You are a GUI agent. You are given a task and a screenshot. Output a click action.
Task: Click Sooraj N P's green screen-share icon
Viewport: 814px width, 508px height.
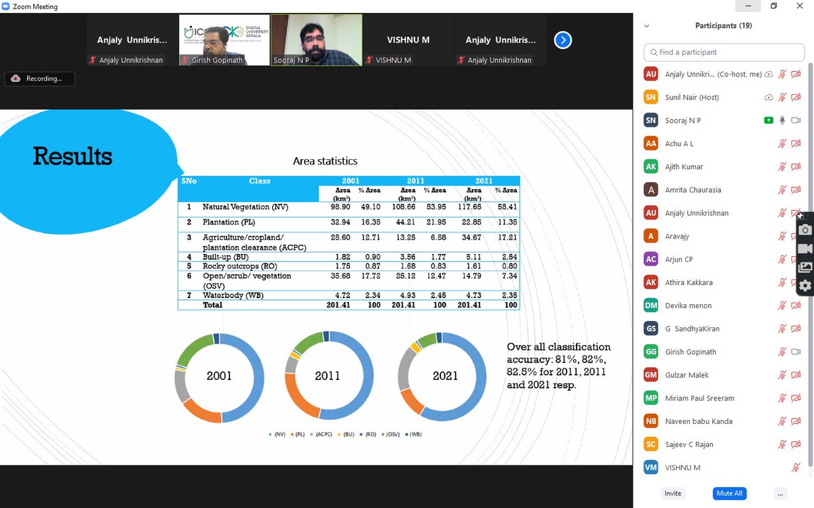pos(769,121)
